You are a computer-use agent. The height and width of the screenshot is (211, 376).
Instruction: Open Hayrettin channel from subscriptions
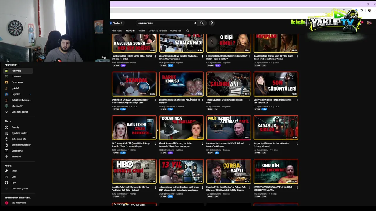pyautogui.click(x=18, y=94)
